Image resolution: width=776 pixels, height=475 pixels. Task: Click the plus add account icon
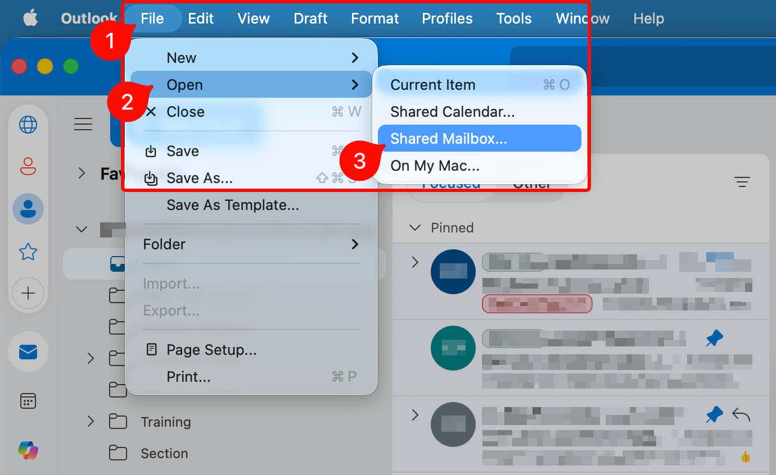click(x=28, y=293)
